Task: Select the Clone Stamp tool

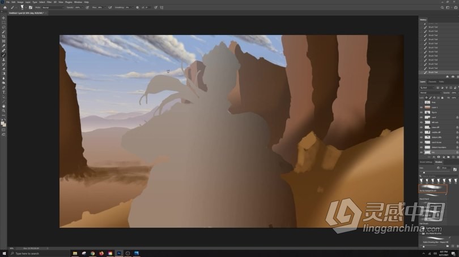Action: (3, 59)
